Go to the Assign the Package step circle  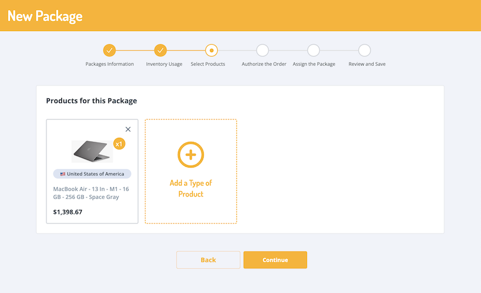[x=314, y=50]
